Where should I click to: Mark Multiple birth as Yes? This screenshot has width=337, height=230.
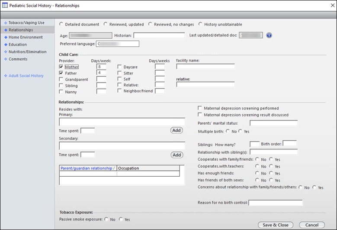click(x=240, y=131)
